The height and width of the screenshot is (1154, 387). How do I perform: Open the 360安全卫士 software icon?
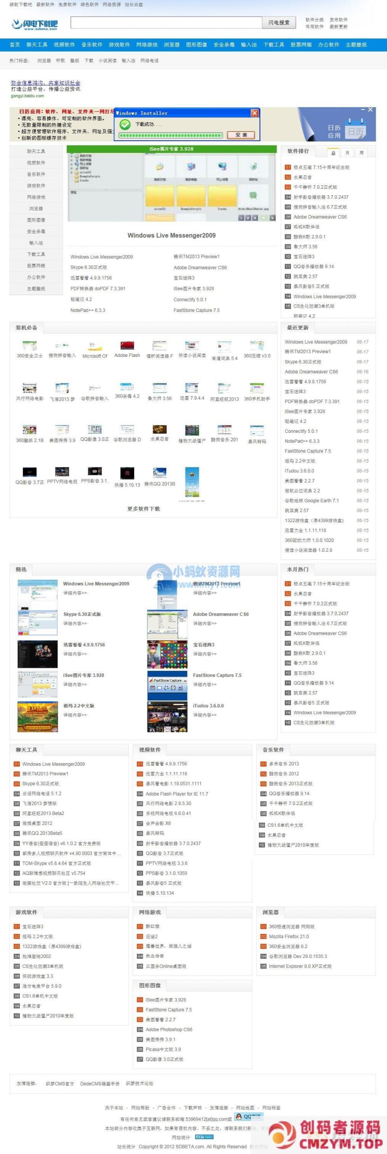tap(30, 346)
